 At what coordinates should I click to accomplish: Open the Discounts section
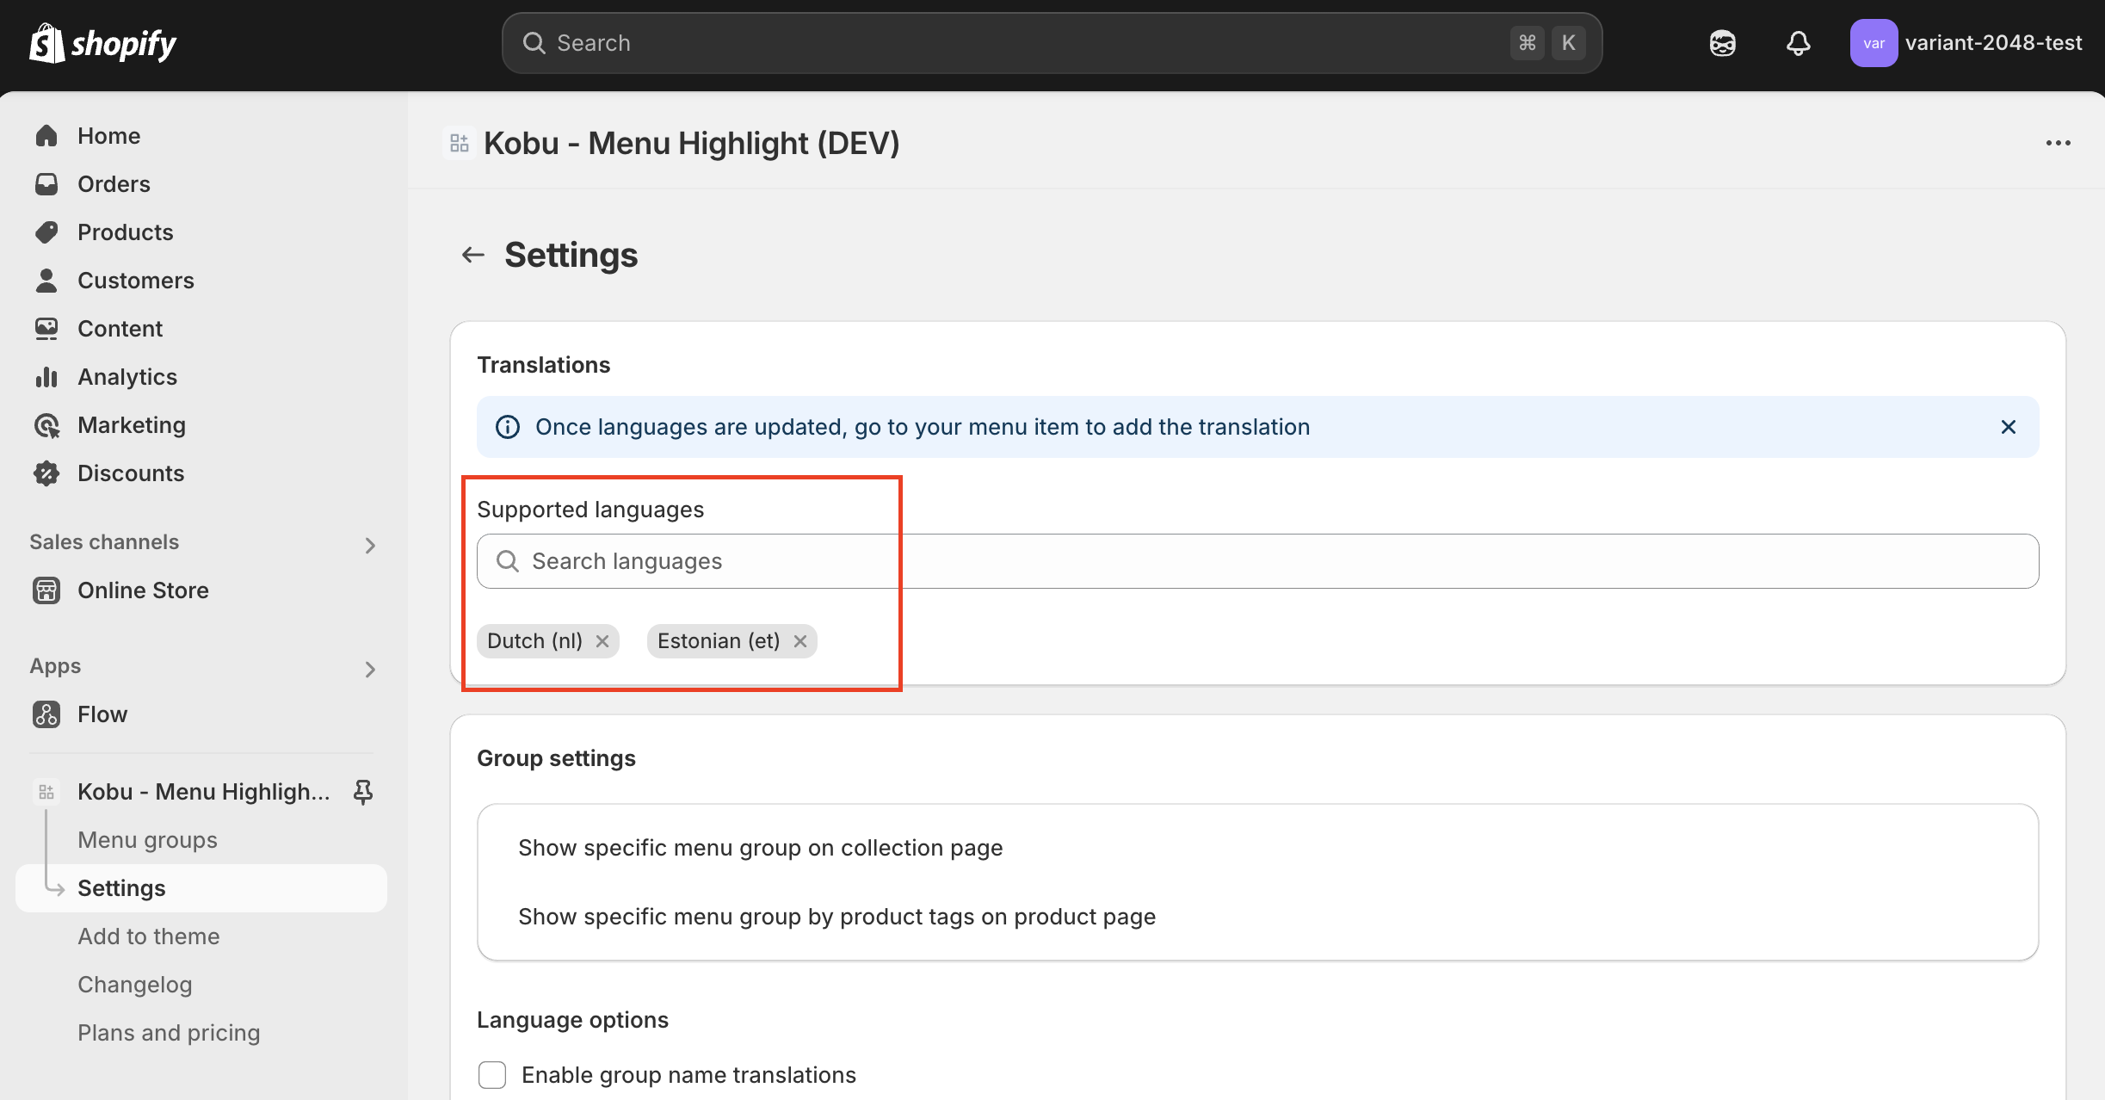131,473
